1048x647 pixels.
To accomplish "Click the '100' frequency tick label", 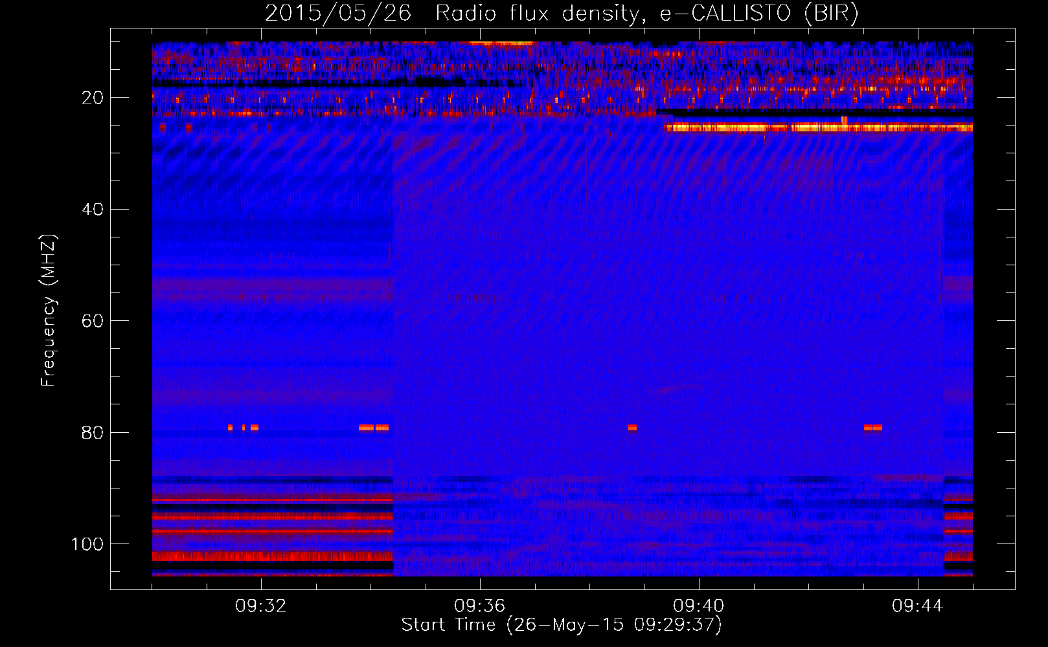I will pyautogui.click(x=87, y=544).
